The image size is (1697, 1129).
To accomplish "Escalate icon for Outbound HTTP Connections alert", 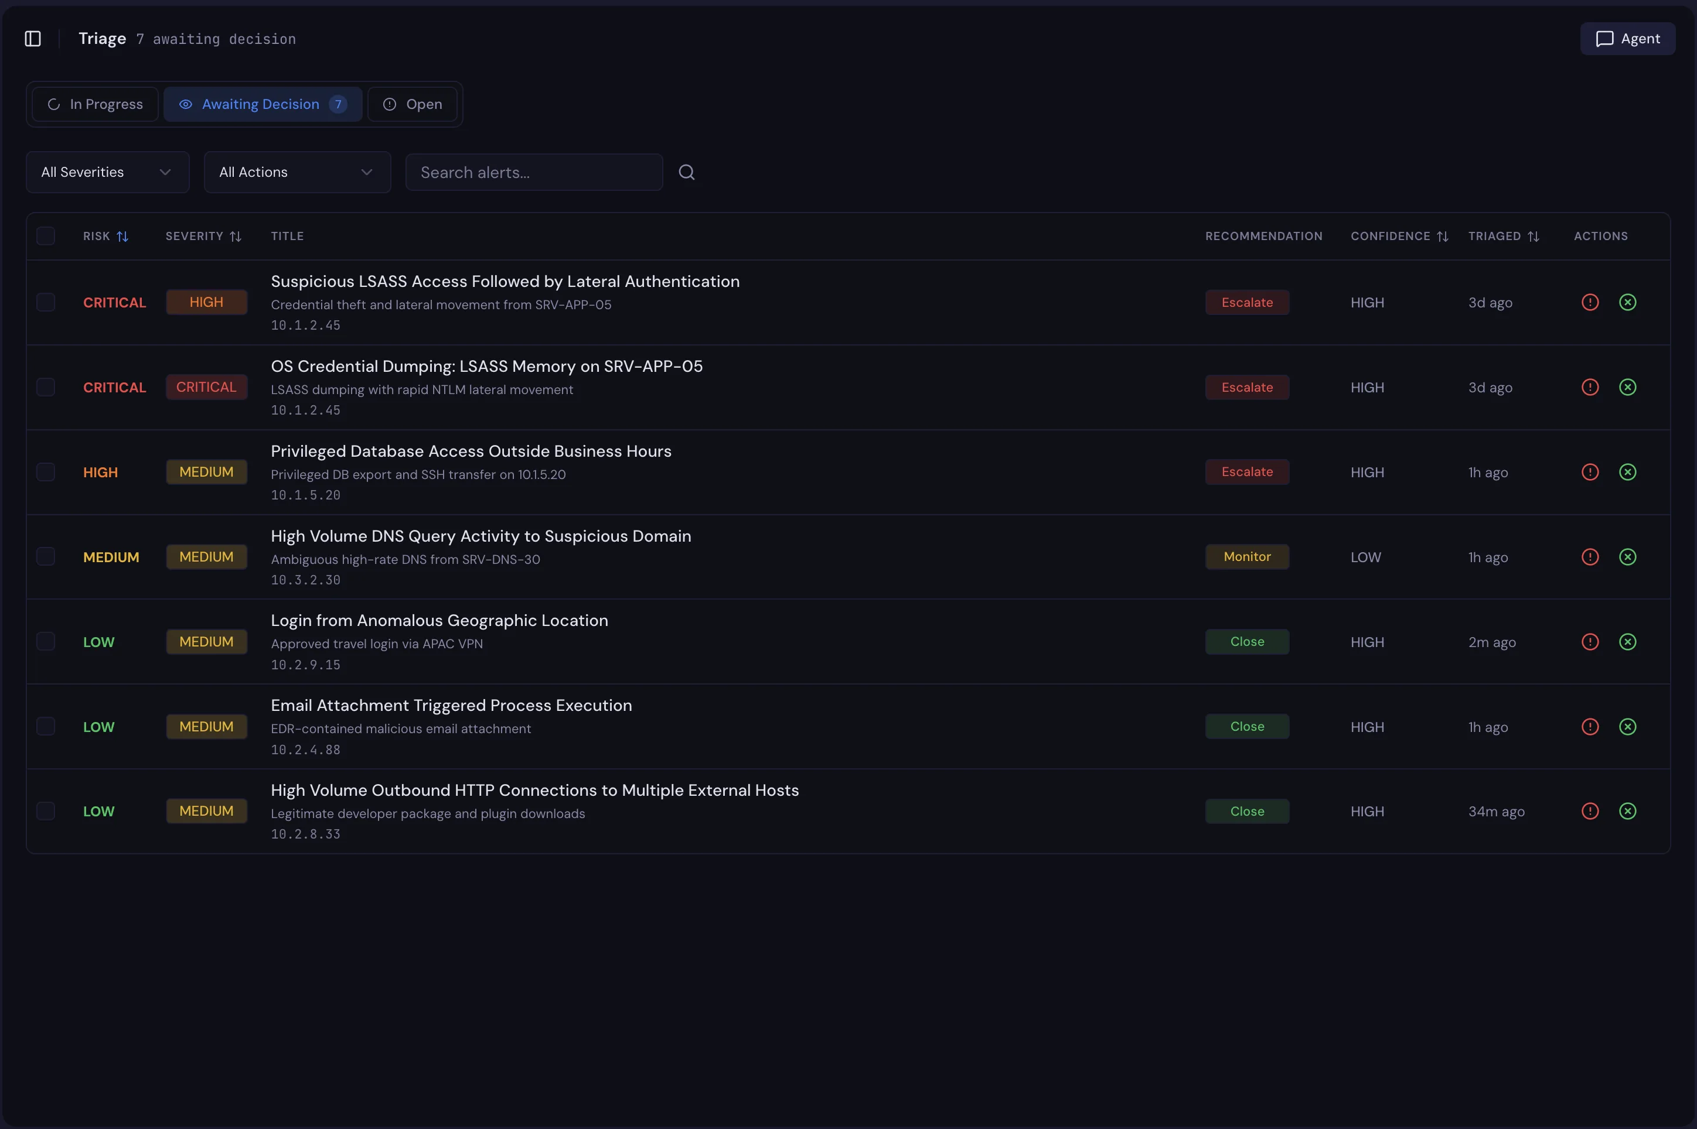I will coord(1590,812).
